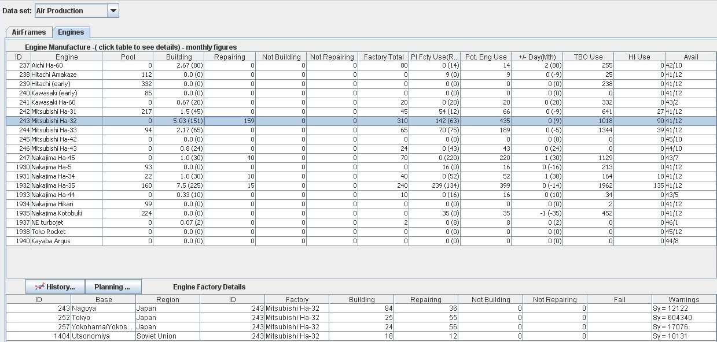Select the Engines tab
This screenshot has height=342, width=717.
pos(71,32)
